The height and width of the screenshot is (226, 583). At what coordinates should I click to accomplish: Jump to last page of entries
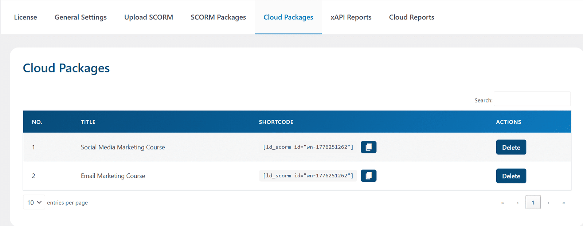(564, 203)
